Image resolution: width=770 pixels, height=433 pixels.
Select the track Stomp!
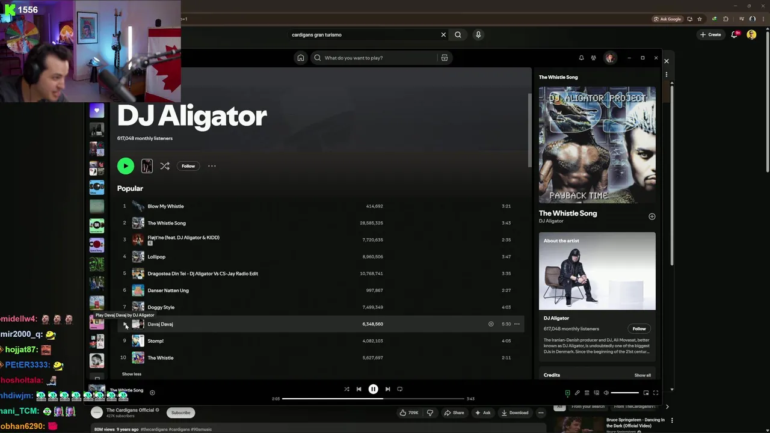pos(155,341)
